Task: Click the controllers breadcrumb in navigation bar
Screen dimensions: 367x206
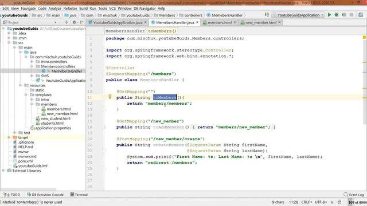Action: coord(191,15)
